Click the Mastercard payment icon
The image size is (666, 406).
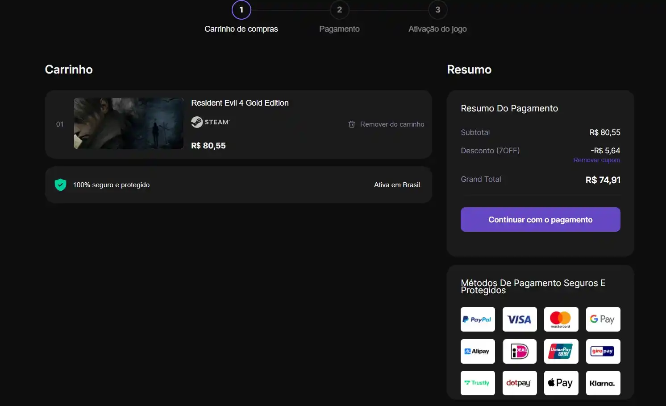561,319
